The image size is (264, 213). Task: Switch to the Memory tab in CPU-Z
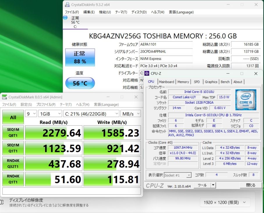(183, 82)
